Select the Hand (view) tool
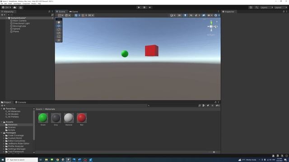The image size is (289, 162). coord(59,22)
